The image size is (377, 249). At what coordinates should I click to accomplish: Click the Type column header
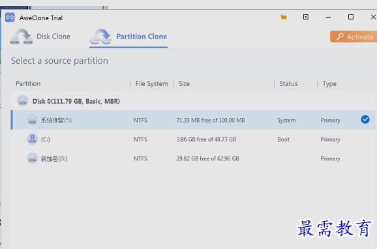click(x=329, y=83)
